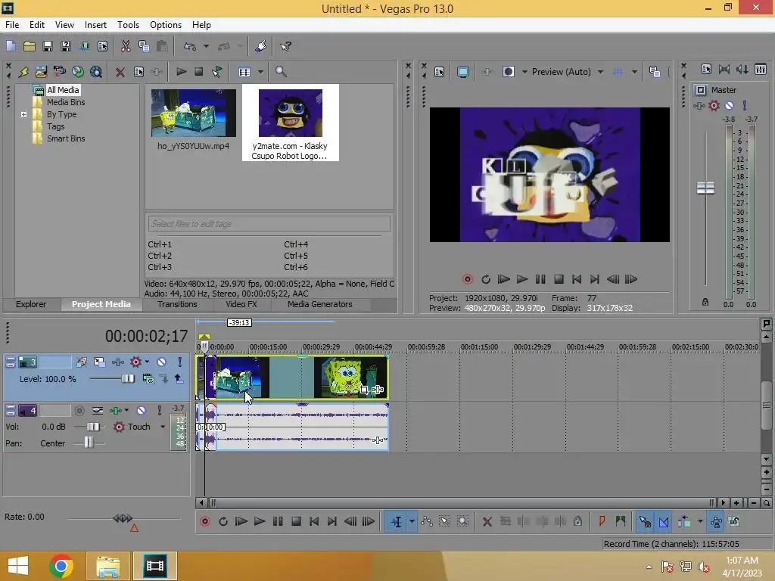Screen dimensions: 775x581
Task: Toggle Enable Snapping in timeline toolbar
Action: coord(645,521)
